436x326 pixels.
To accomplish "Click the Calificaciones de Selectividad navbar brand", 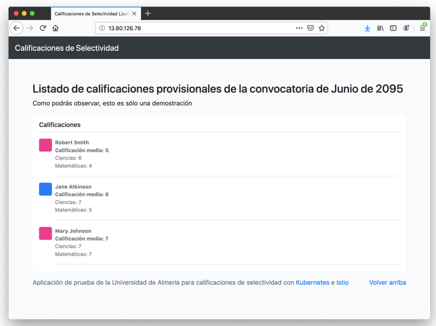I will coord(67,48).
